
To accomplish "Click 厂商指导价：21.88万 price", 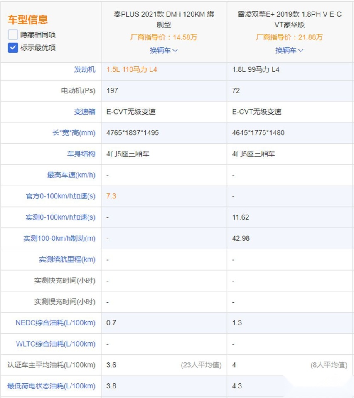I will coord(290,37).
